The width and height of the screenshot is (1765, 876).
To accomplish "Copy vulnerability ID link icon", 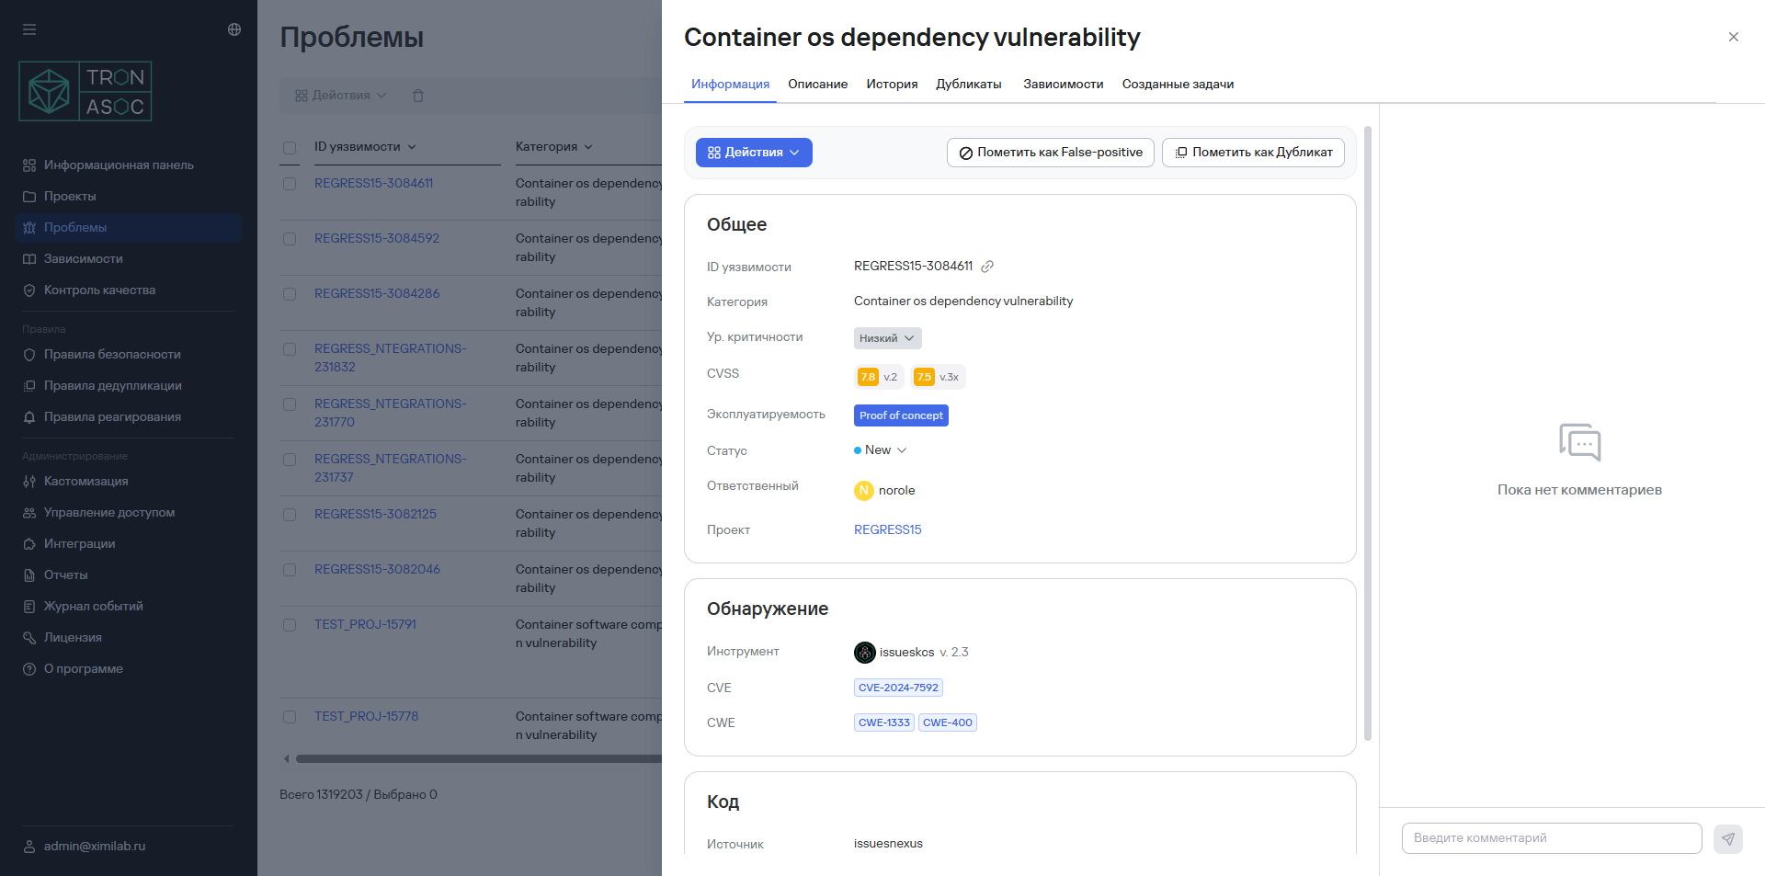I will [987, 267].
